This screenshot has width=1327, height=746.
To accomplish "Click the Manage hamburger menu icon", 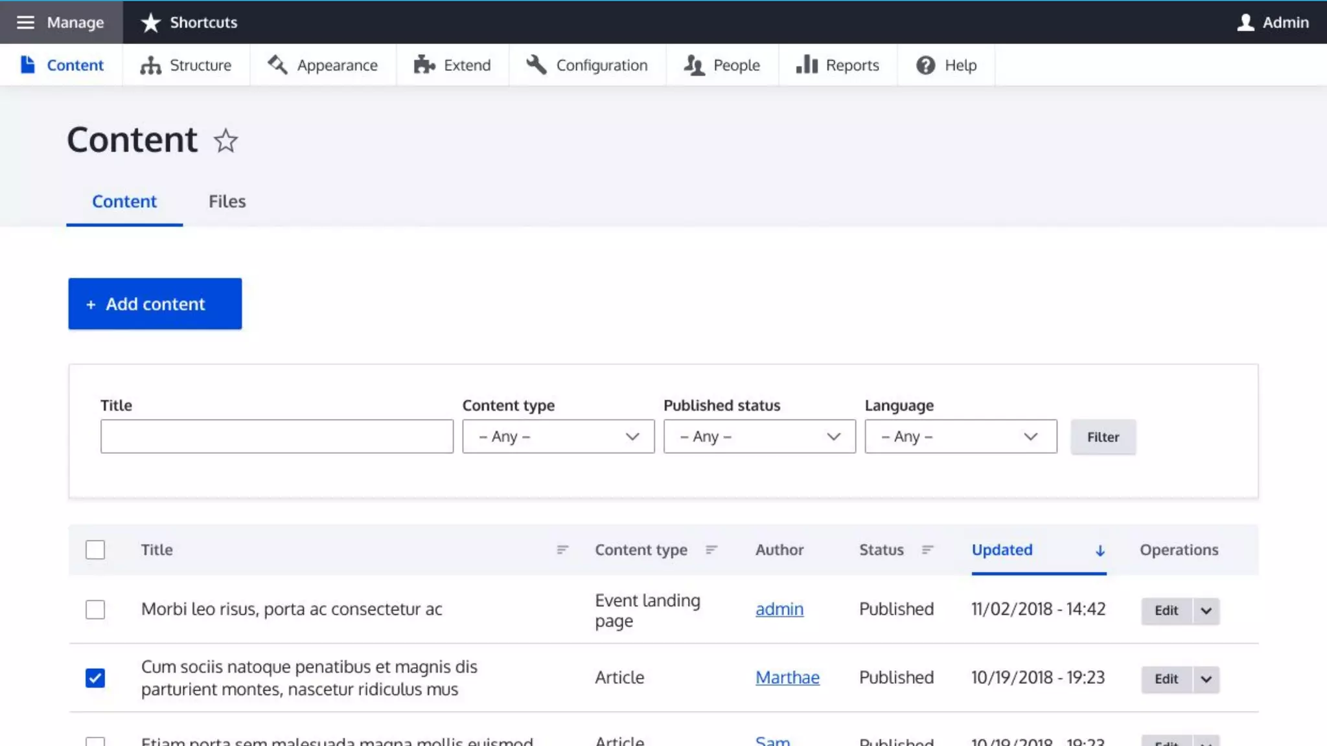I will [x=25, y=23].
